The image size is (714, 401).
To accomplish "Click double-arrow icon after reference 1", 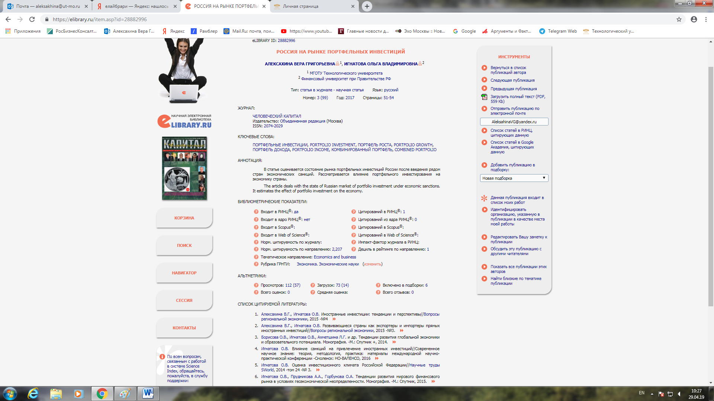I will [x=334, y=319].
